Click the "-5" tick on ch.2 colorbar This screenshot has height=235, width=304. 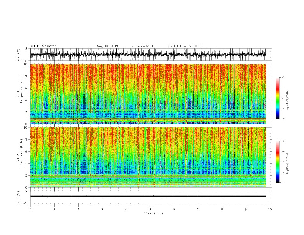point(283,162)
